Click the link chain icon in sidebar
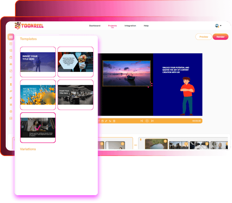Image resolution: width=232 pixels, height=203 pixels. pos(11,91)
